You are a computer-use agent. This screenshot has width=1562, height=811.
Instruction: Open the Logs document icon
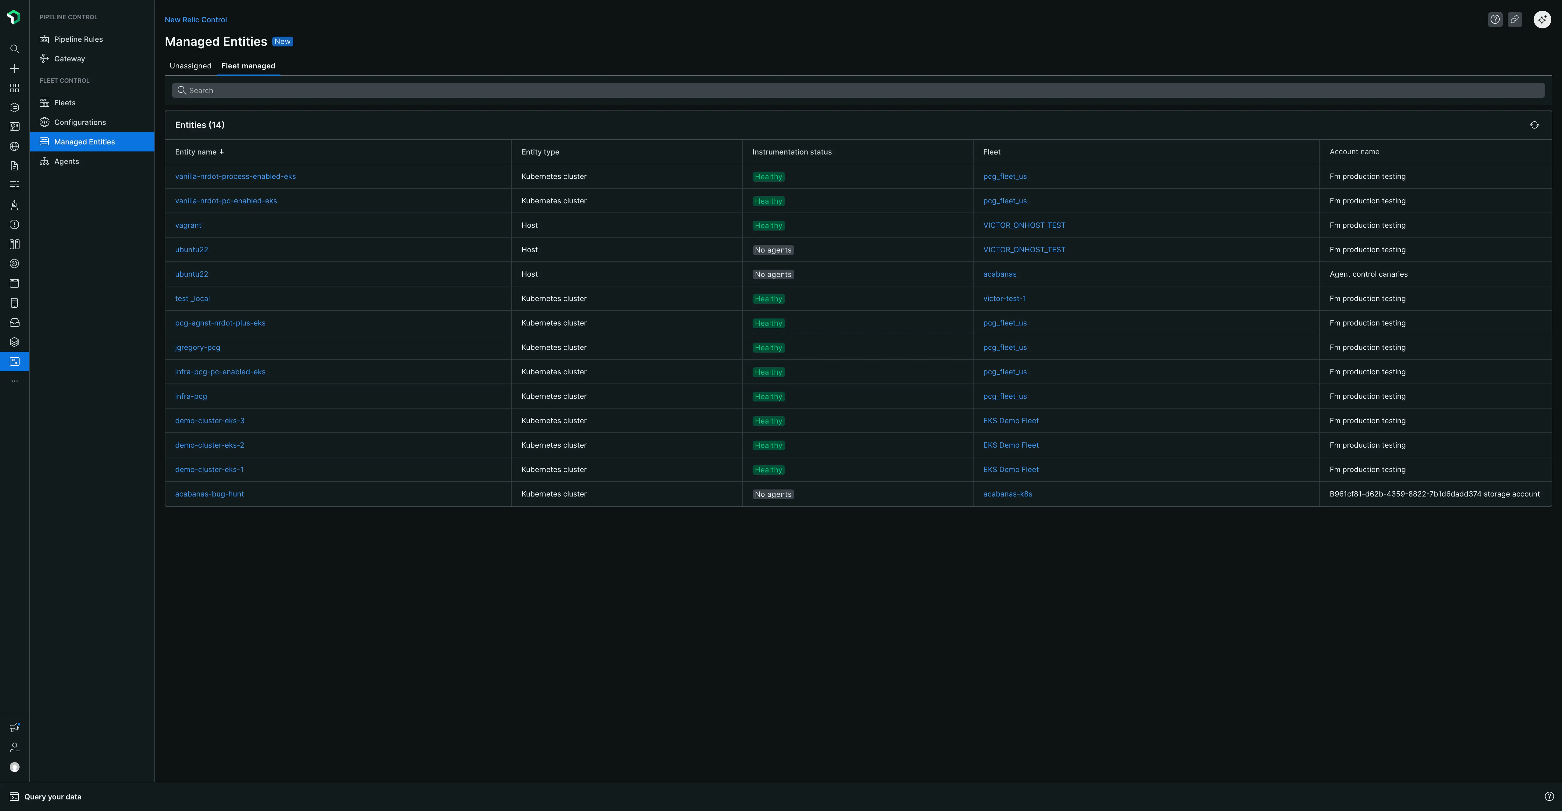point(15,165)
